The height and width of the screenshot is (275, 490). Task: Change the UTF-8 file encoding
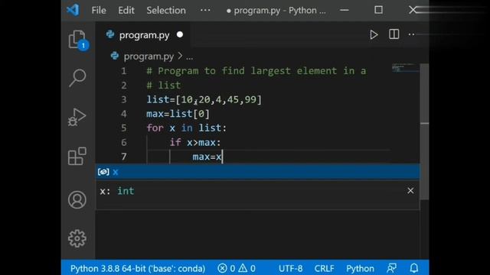[x=290, y=268]
